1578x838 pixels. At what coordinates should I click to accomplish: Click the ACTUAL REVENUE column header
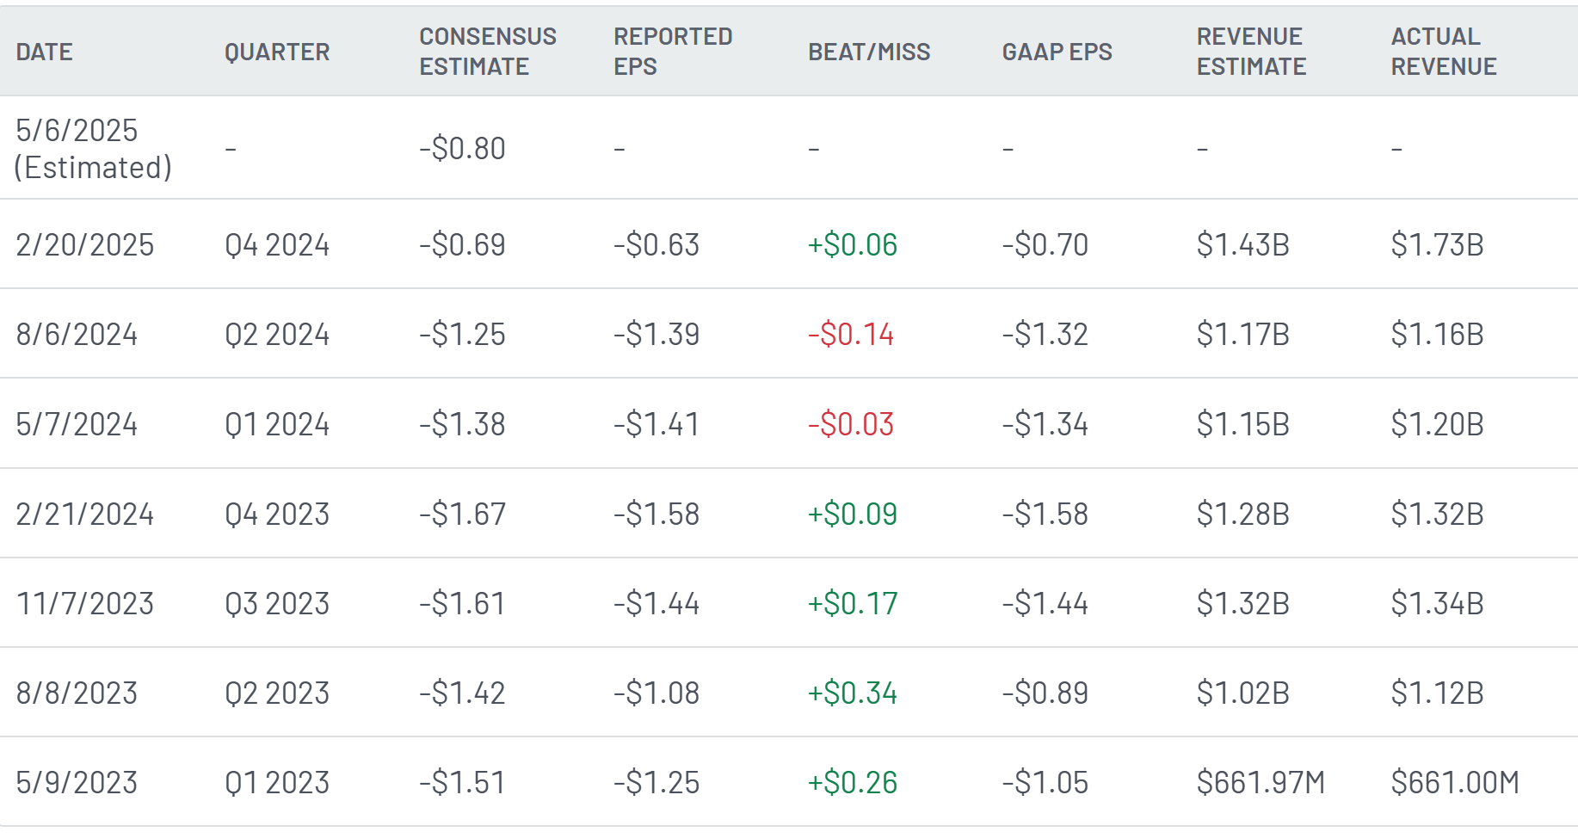(x=1444, y=52)
